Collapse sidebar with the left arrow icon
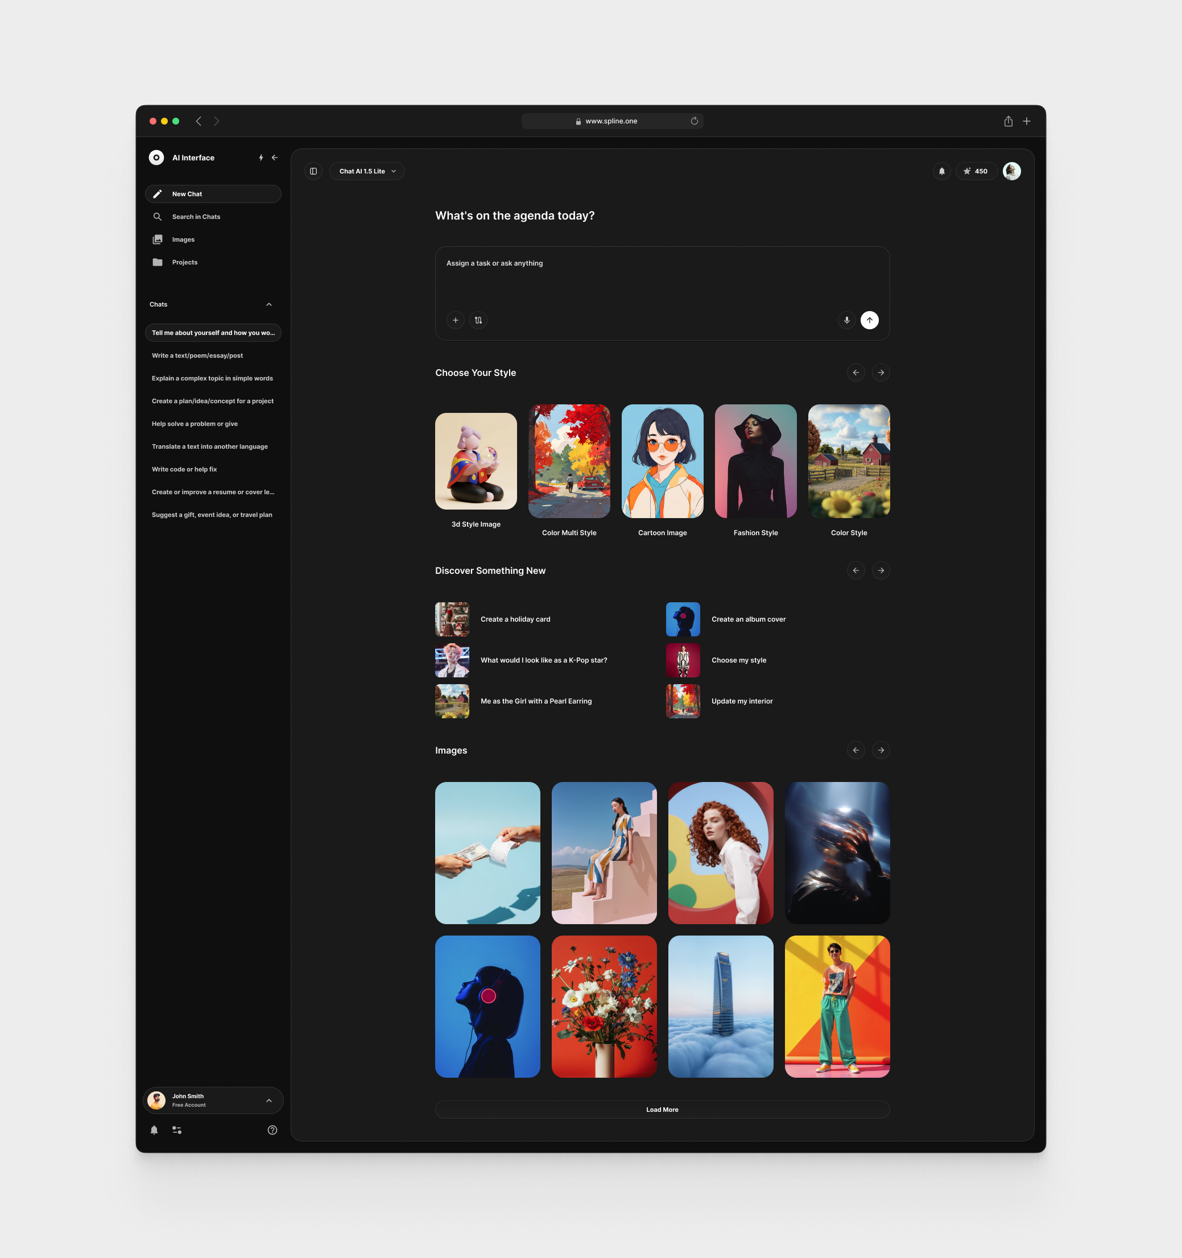 coord(275,158)
